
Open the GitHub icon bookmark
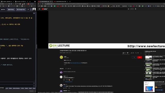pyautogui.click(x=65, y=6)
